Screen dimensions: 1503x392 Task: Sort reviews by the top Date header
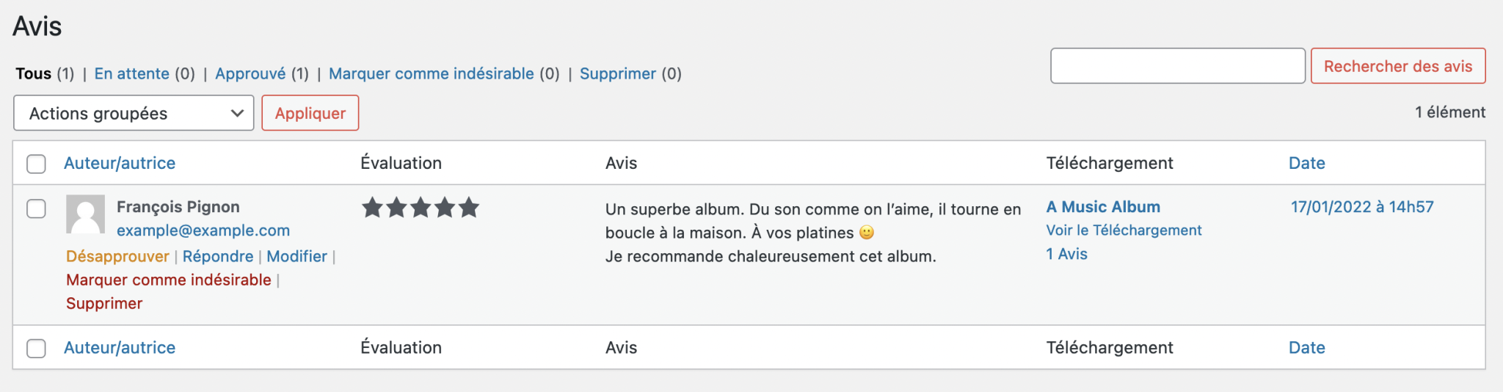(1306, 163)
